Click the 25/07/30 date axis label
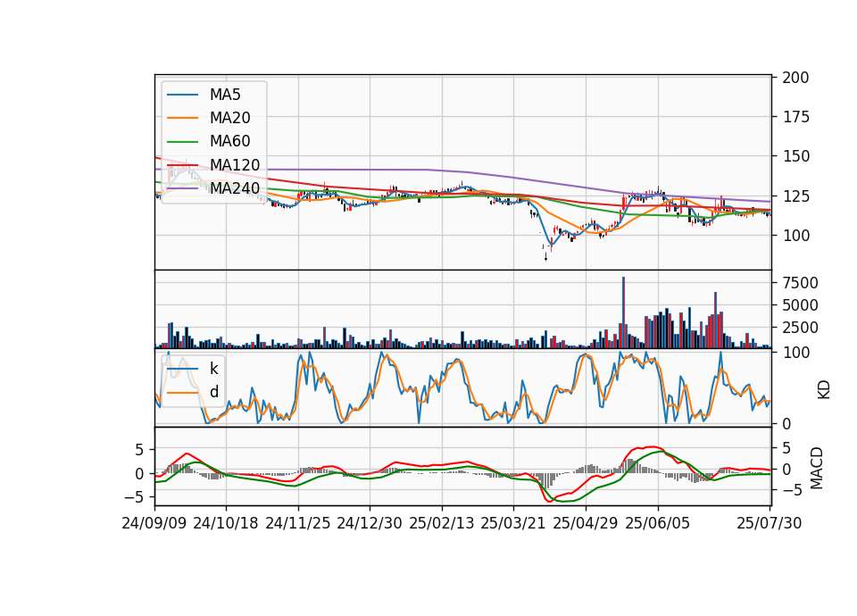The image size is (857, 616). [770, 523]
